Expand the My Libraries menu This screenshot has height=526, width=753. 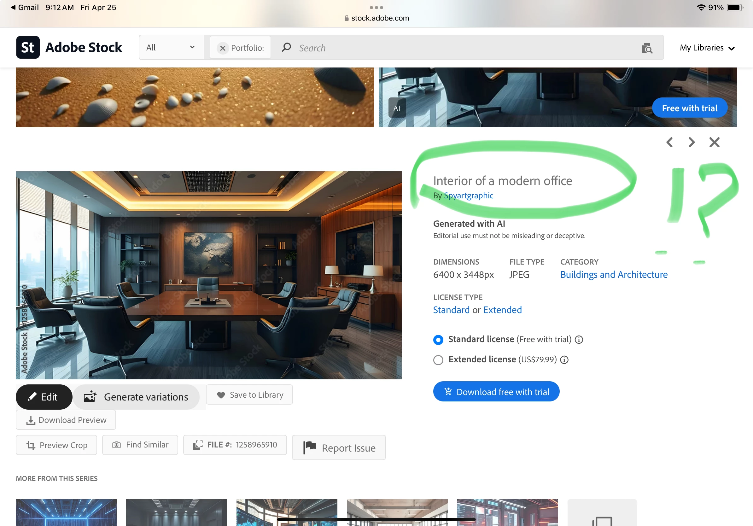point(707,48)
